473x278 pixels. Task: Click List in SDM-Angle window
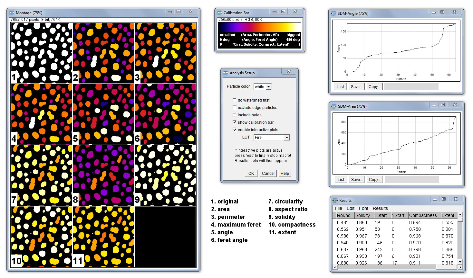pyautogui.click(x=341, y=87)
